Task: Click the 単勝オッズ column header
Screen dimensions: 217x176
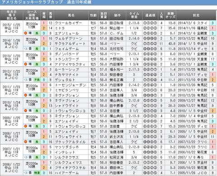Action: point(170,15)
